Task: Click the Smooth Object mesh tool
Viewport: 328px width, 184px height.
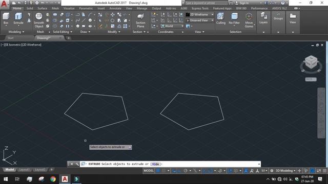Action: 39,20
